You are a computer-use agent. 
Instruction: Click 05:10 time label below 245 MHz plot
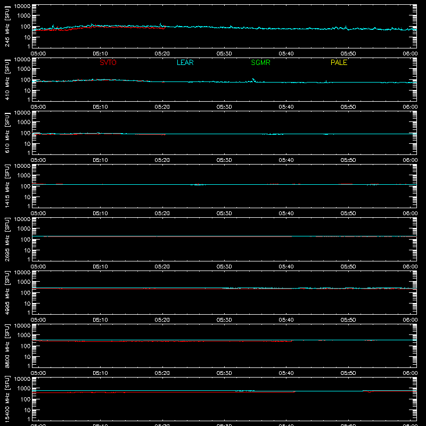[100, 54]
